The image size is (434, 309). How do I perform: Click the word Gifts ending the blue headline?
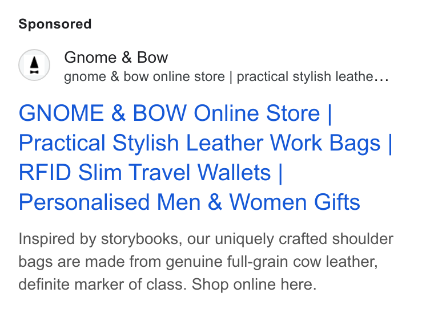click(x=337, y=202)
